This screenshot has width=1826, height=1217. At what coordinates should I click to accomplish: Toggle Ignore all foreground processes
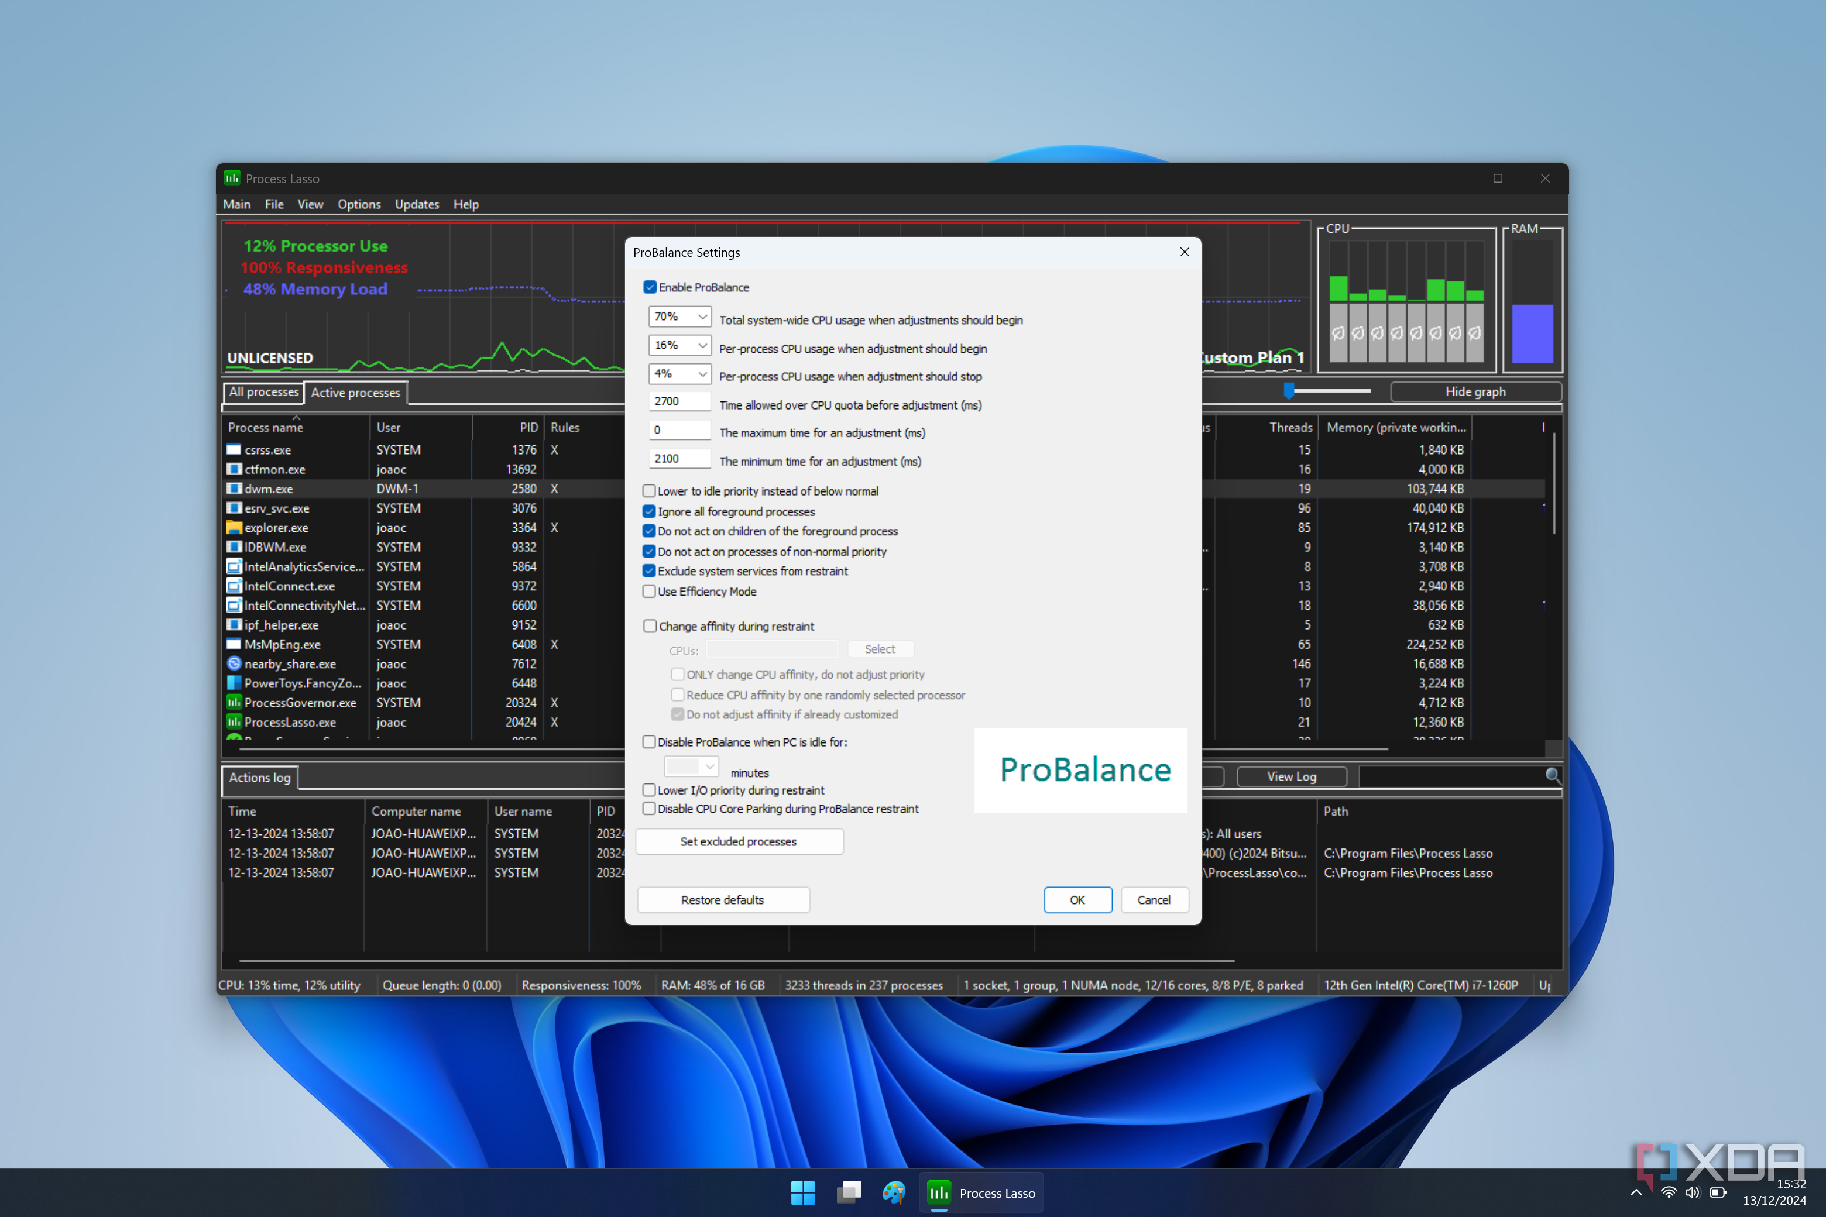point(649,511)
